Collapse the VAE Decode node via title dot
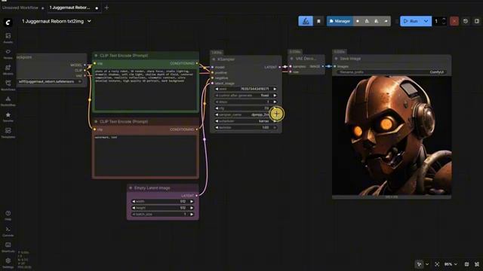This screenshot has width=483, height=271. pyautogui.click(x=292, y=59)
